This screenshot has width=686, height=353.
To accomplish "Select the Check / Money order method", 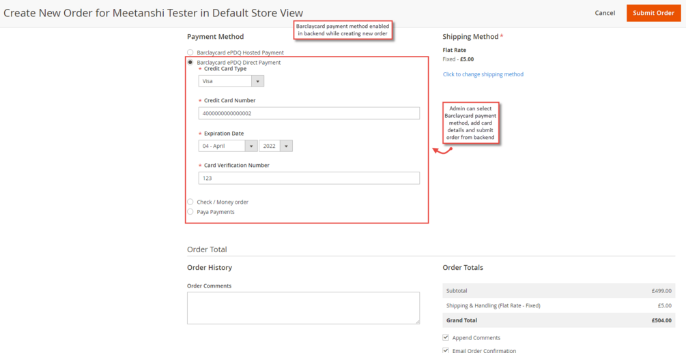I will click(x=190, y=202).
